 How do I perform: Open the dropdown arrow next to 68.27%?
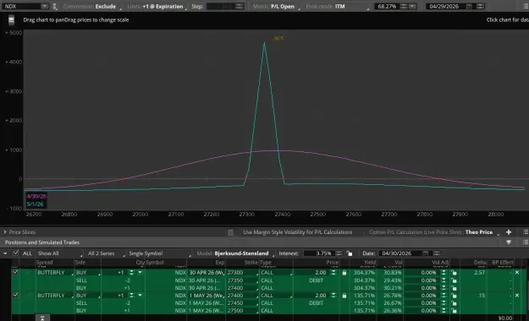click(x=412, y=7)
